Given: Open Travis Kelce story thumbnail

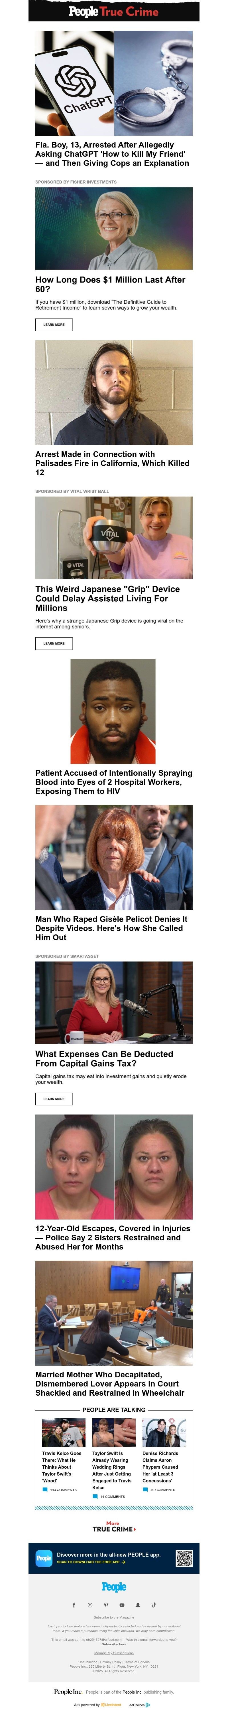Looking at the screenshot, I should [x=63, y=1432].
